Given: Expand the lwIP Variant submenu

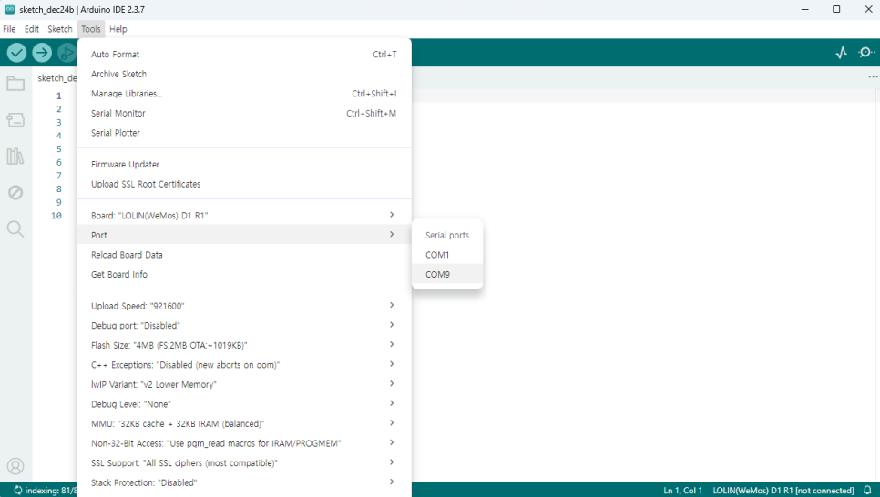Looking at the screenshot, I should pyautogui.click(x=244, y=384).
